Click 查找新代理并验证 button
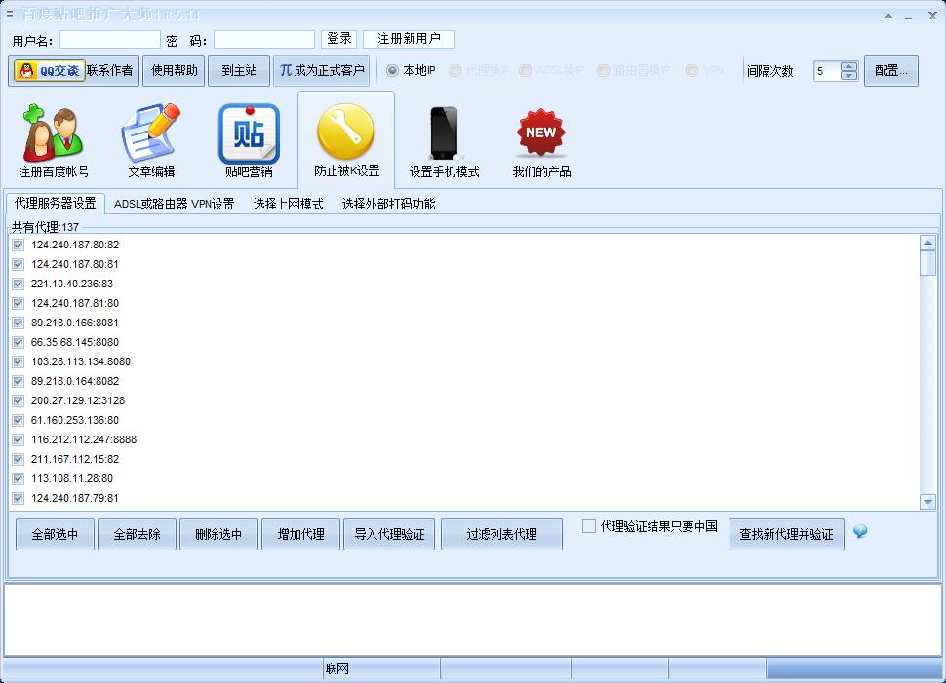Screen dimensions: 946x683 (786, 534)
